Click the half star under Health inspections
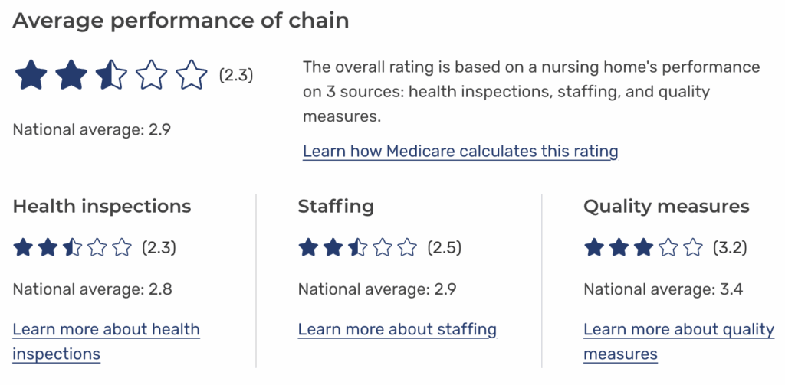The height and width of the screenshot is (385, 785). [72, 248]
